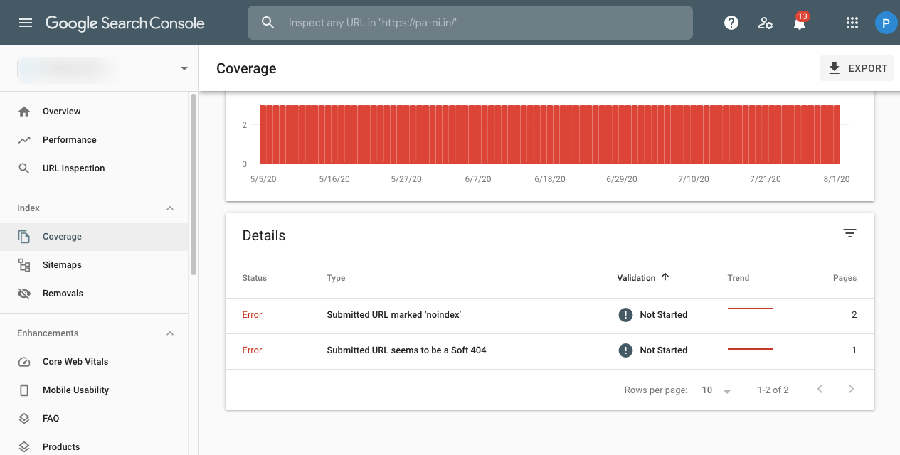
Task: Click the 5/5/20 chart date label
Action: pos(263,179)
